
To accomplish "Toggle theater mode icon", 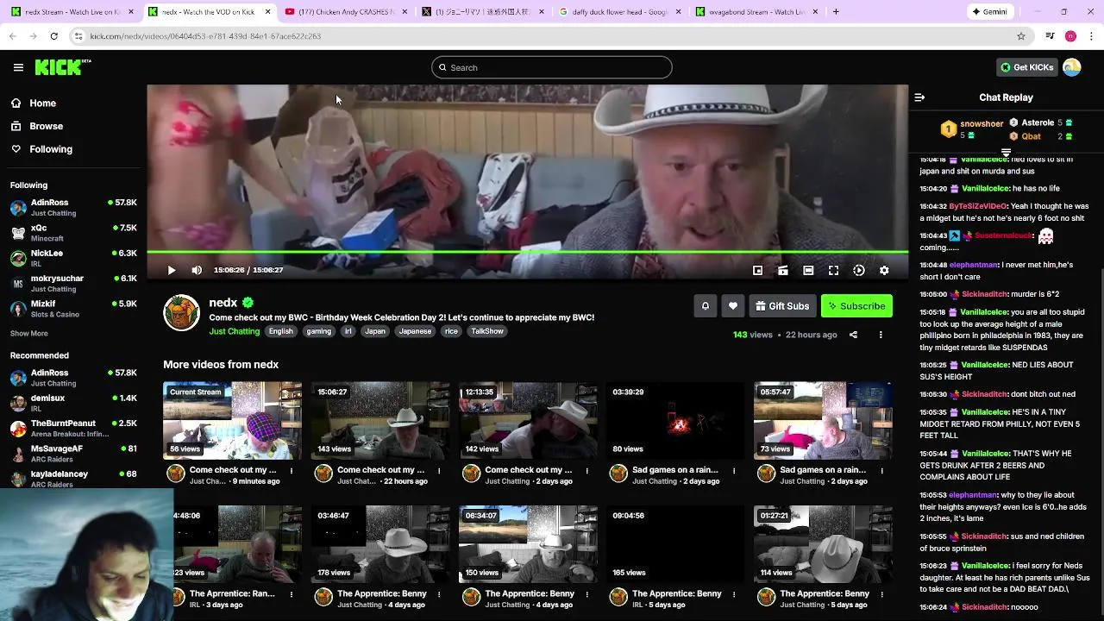I will [808, 270].
